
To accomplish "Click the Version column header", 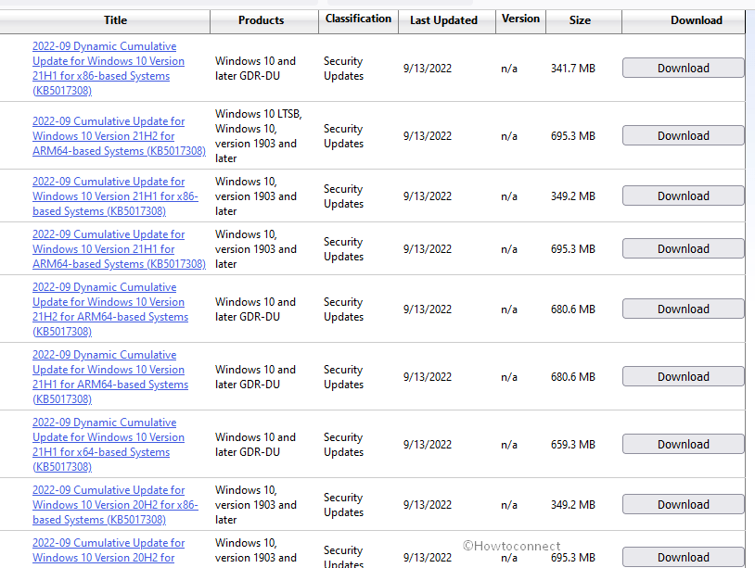I will [x=520, y=19].
